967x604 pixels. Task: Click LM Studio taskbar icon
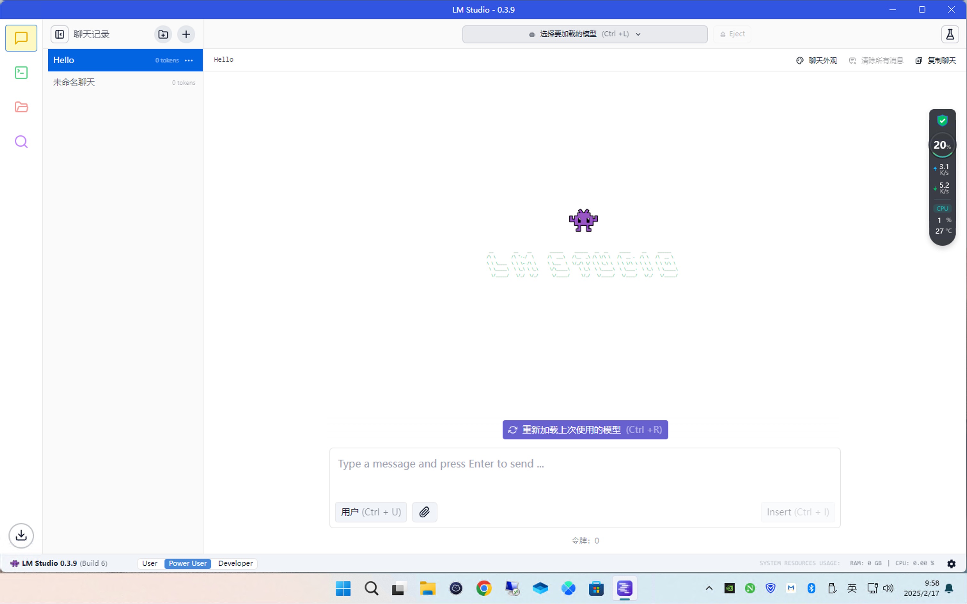(625, 588)
